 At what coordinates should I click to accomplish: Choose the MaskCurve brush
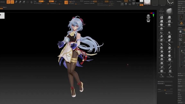169,37
